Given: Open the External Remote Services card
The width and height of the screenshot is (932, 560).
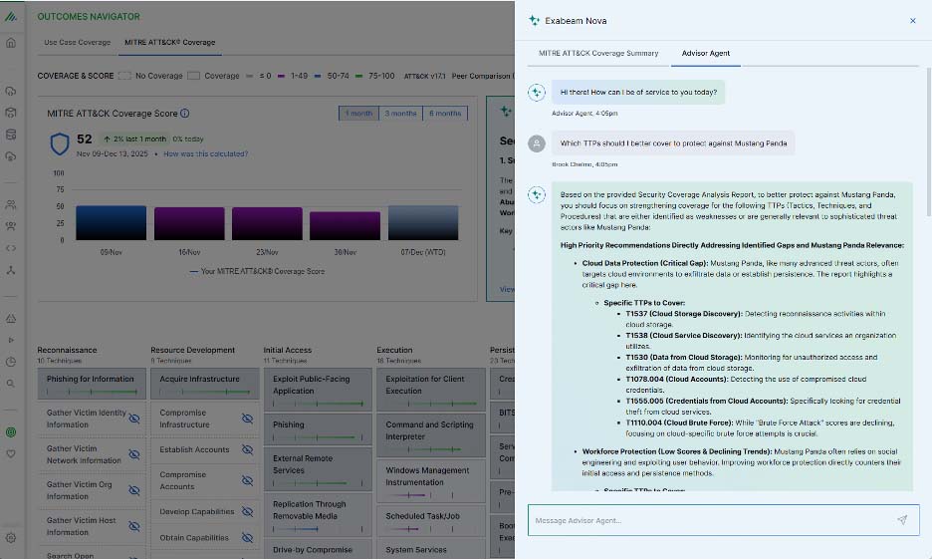Looking at the screenshot, I should (x=318, y=469).
